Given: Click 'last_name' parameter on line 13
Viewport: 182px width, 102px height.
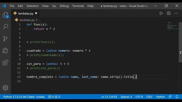Looking at the screenshot, I should (89, 77).
